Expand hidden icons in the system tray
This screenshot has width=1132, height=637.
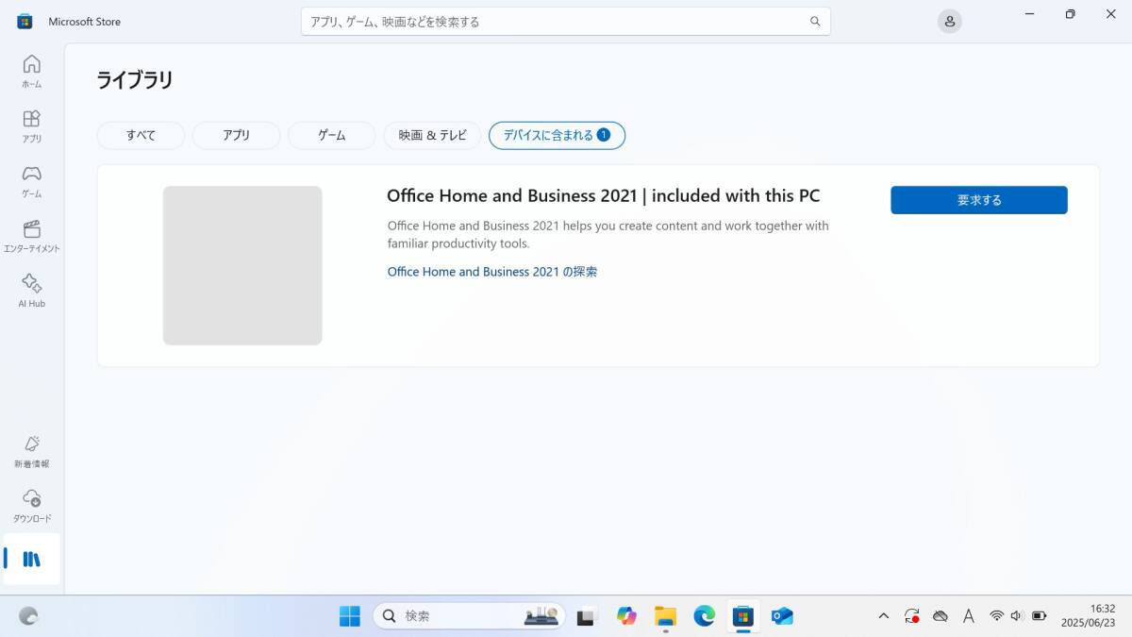(x=883, y=615)
